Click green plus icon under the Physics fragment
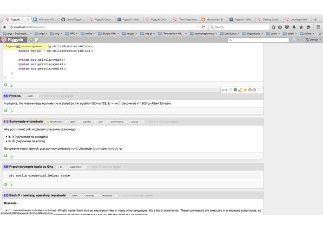323x229 pixels. [6, 110]
